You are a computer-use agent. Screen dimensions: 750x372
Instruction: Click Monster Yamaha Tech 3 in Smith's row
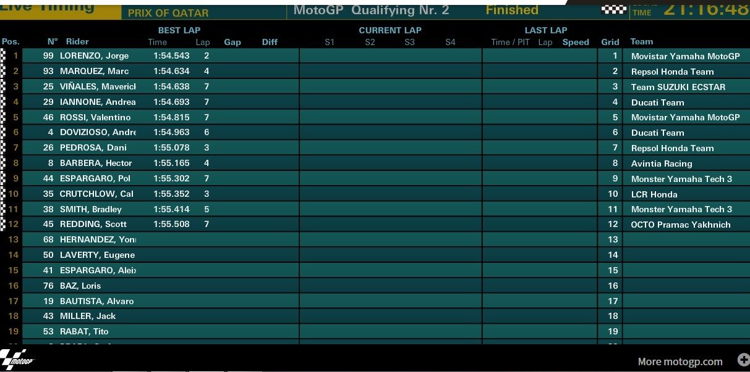click(x=682, y=210)
